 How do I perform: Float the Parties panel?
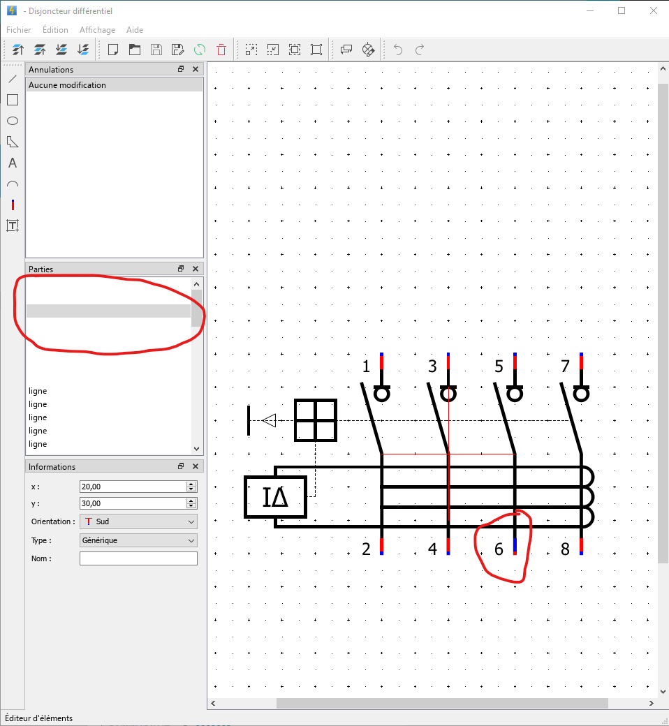[x=181, y=269]
